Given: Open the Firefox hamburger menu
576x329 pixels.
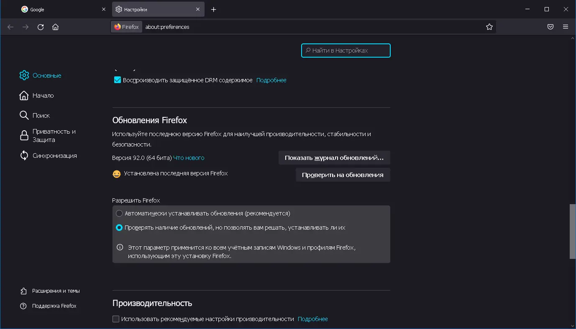Looking at the screenshot, I should coord(566,27).
